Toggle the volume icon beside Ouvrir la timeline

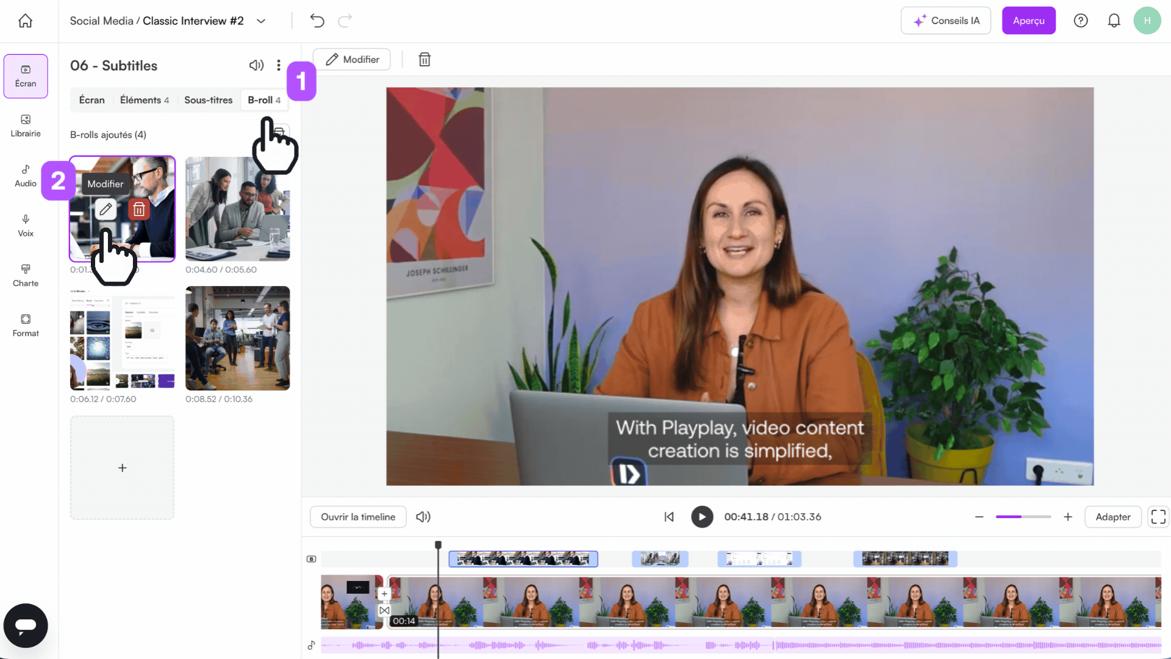[x=423, y=517]
